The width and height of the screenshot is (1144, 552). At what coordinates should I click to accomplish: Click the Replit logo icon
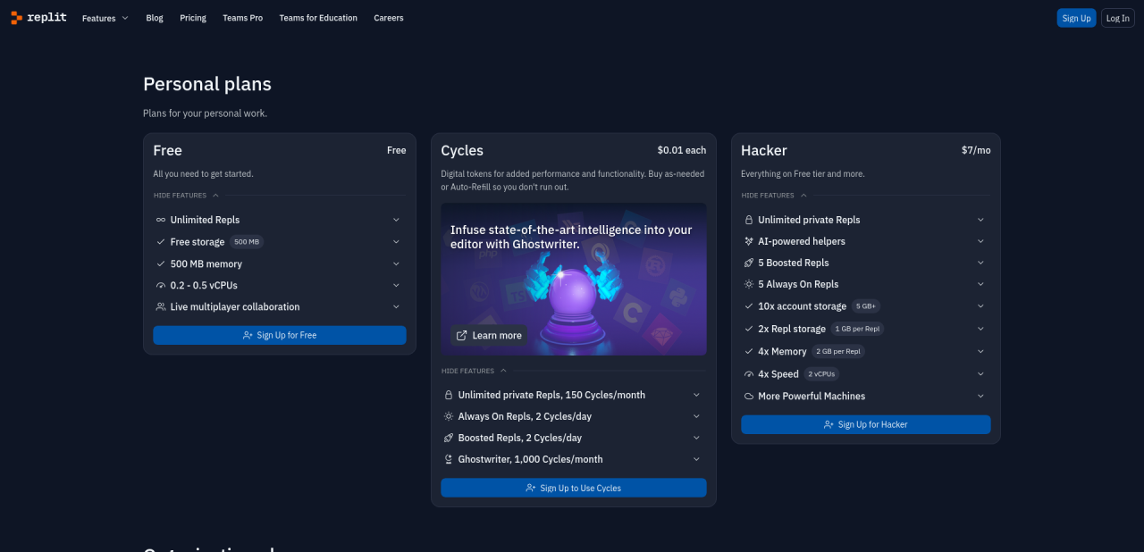(x=16, y=17)
